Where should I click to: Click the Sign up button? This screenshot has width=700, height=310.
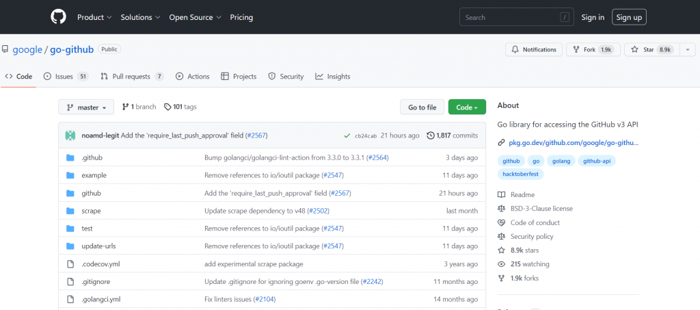coord(629,17)
